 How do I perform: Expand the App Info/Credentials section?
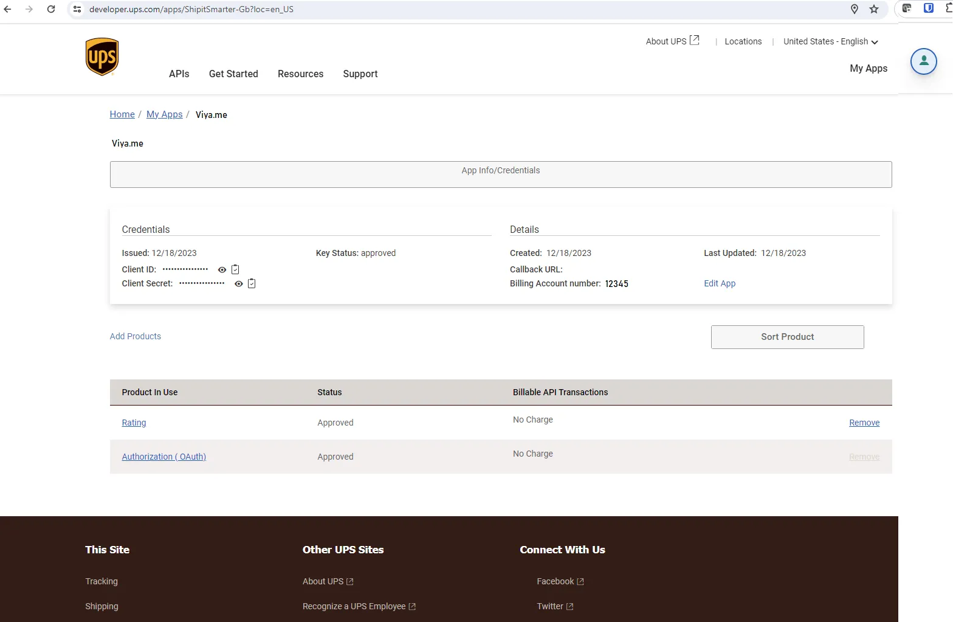500,175
